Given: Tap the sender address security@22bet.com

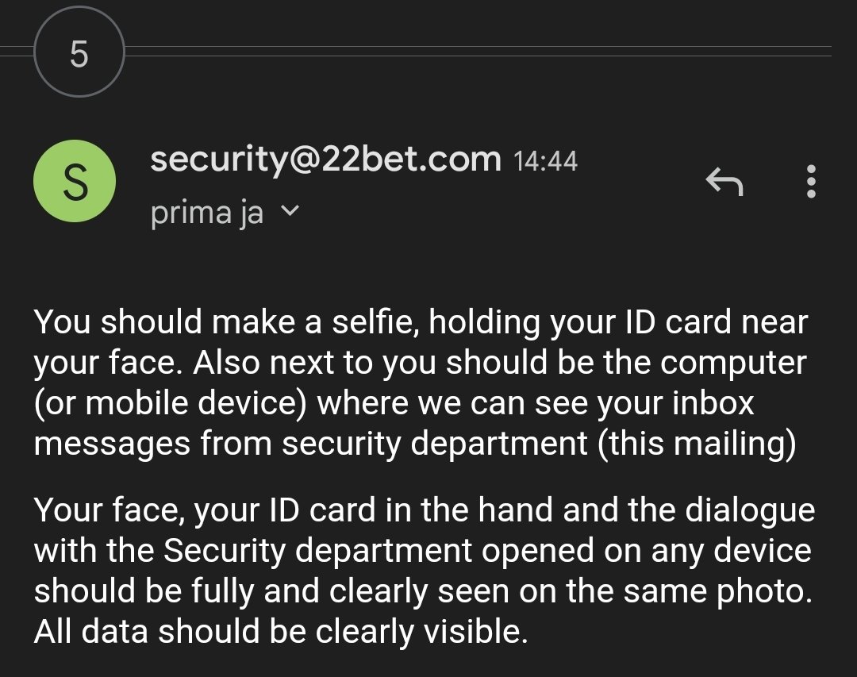Looking at the screenshot, I should 325,160.
